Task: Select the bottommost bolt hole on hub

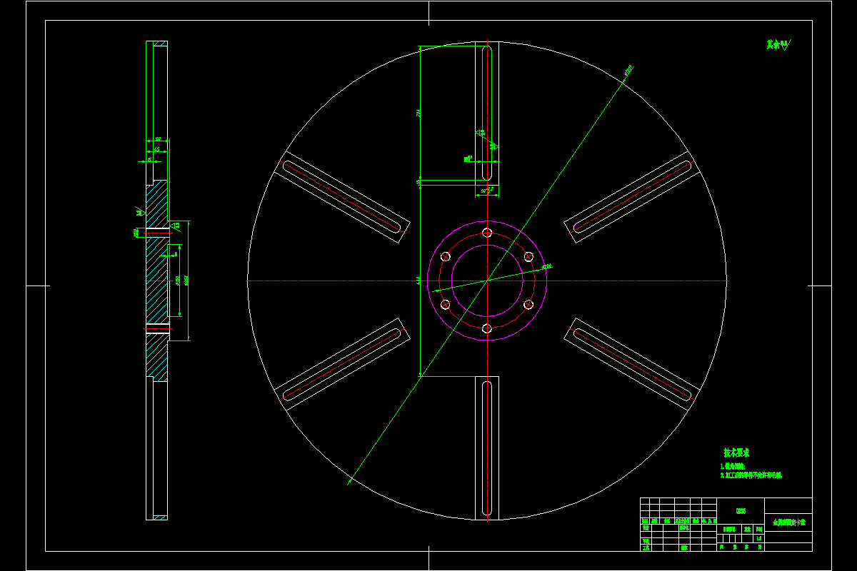Action: [487, 328]
